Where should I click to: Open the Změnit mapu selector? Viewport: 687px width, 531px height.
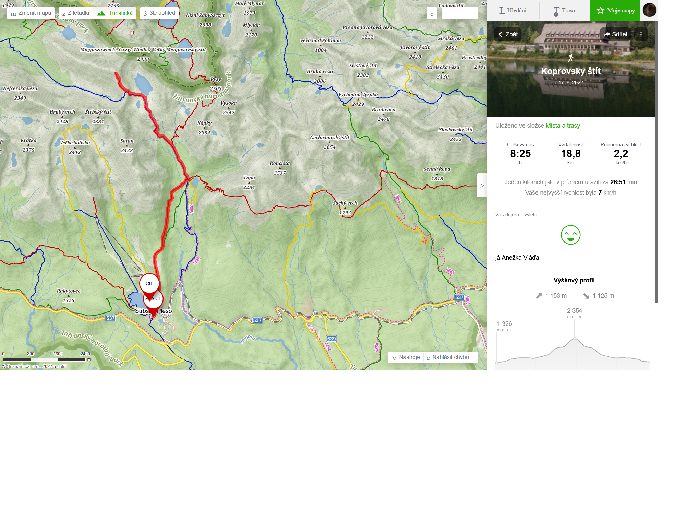[31, 13]
